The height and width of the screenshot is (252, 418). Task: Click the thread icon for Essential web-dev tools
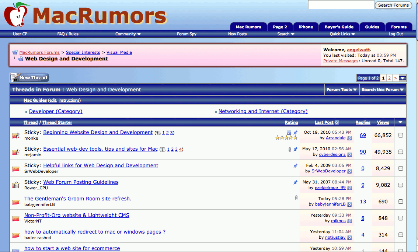pyautogui.click(x=16, y=152)
